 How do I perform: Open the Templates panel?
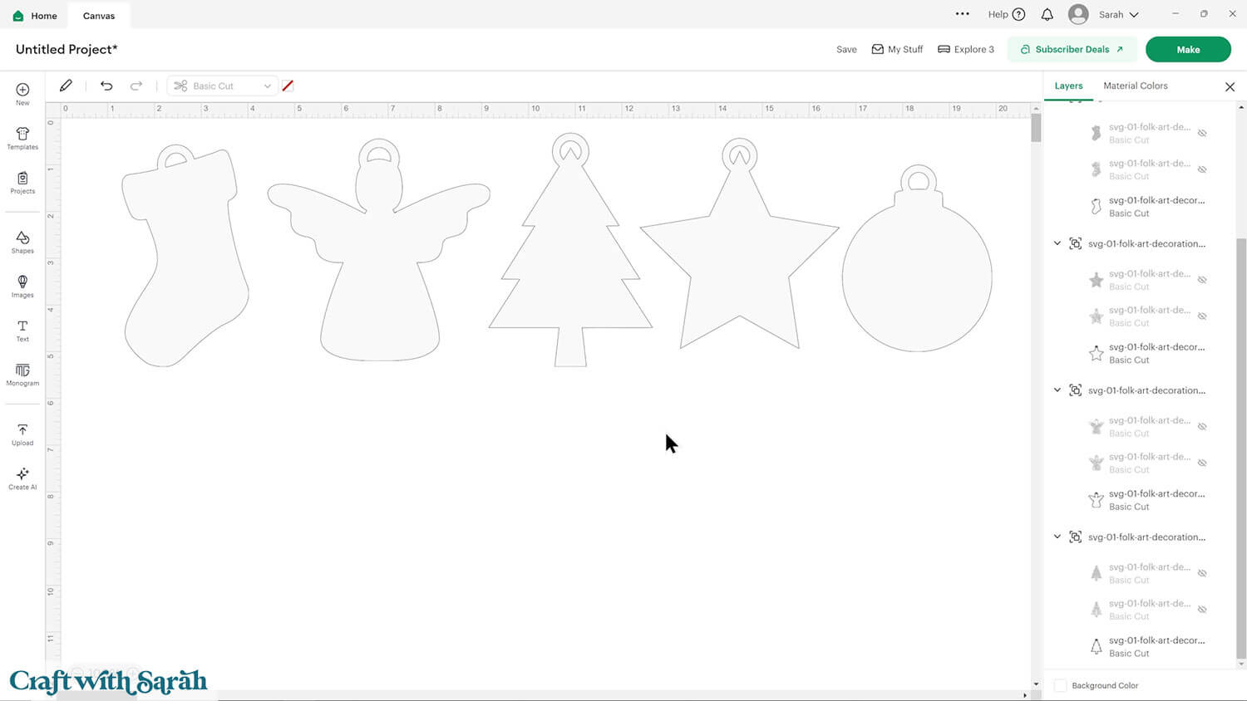point(22,134)
